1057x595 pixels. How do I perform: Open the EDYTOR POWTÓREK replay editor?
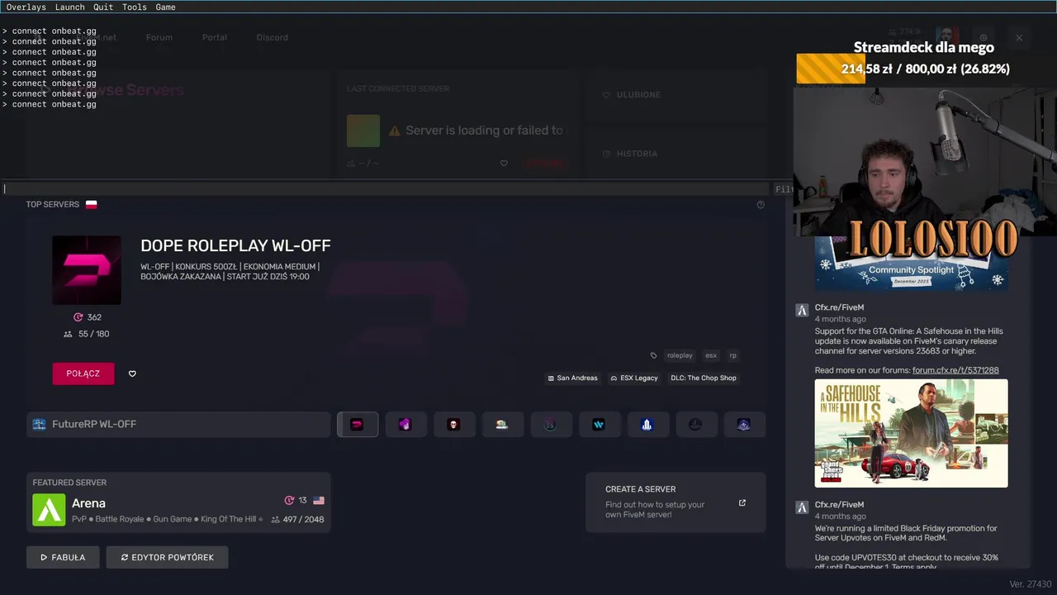[167, 557]
